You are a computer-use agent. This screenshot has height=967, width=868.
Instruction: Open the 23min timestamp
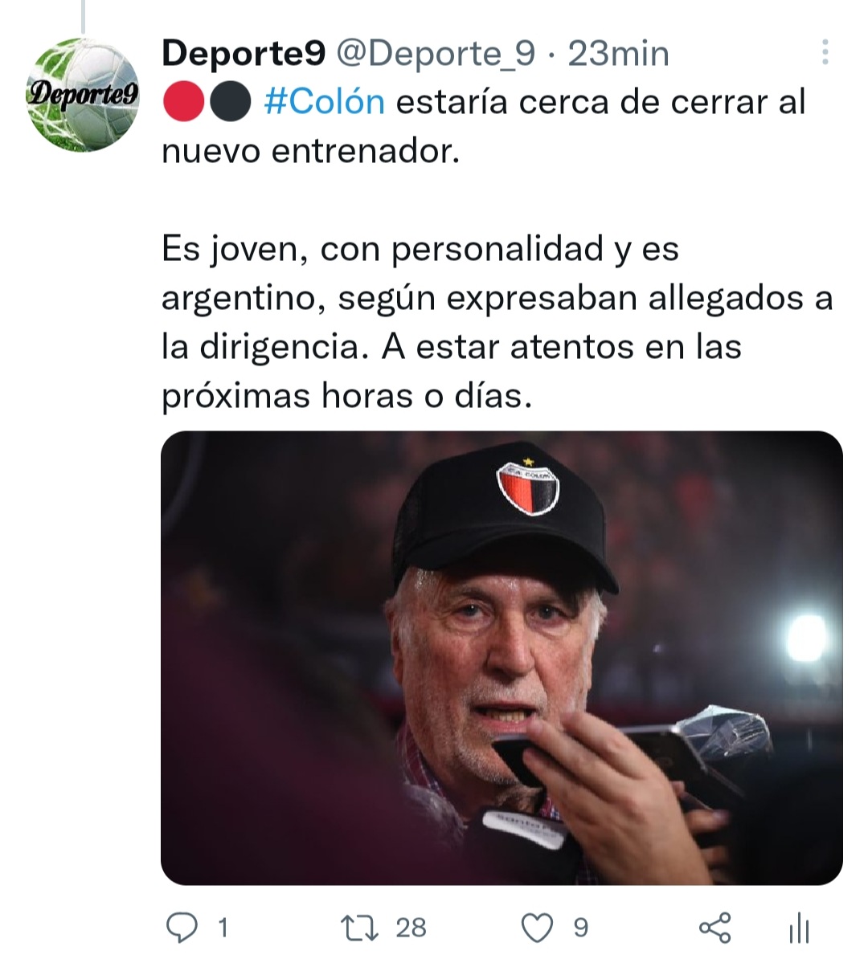click(x=619, y=54)
